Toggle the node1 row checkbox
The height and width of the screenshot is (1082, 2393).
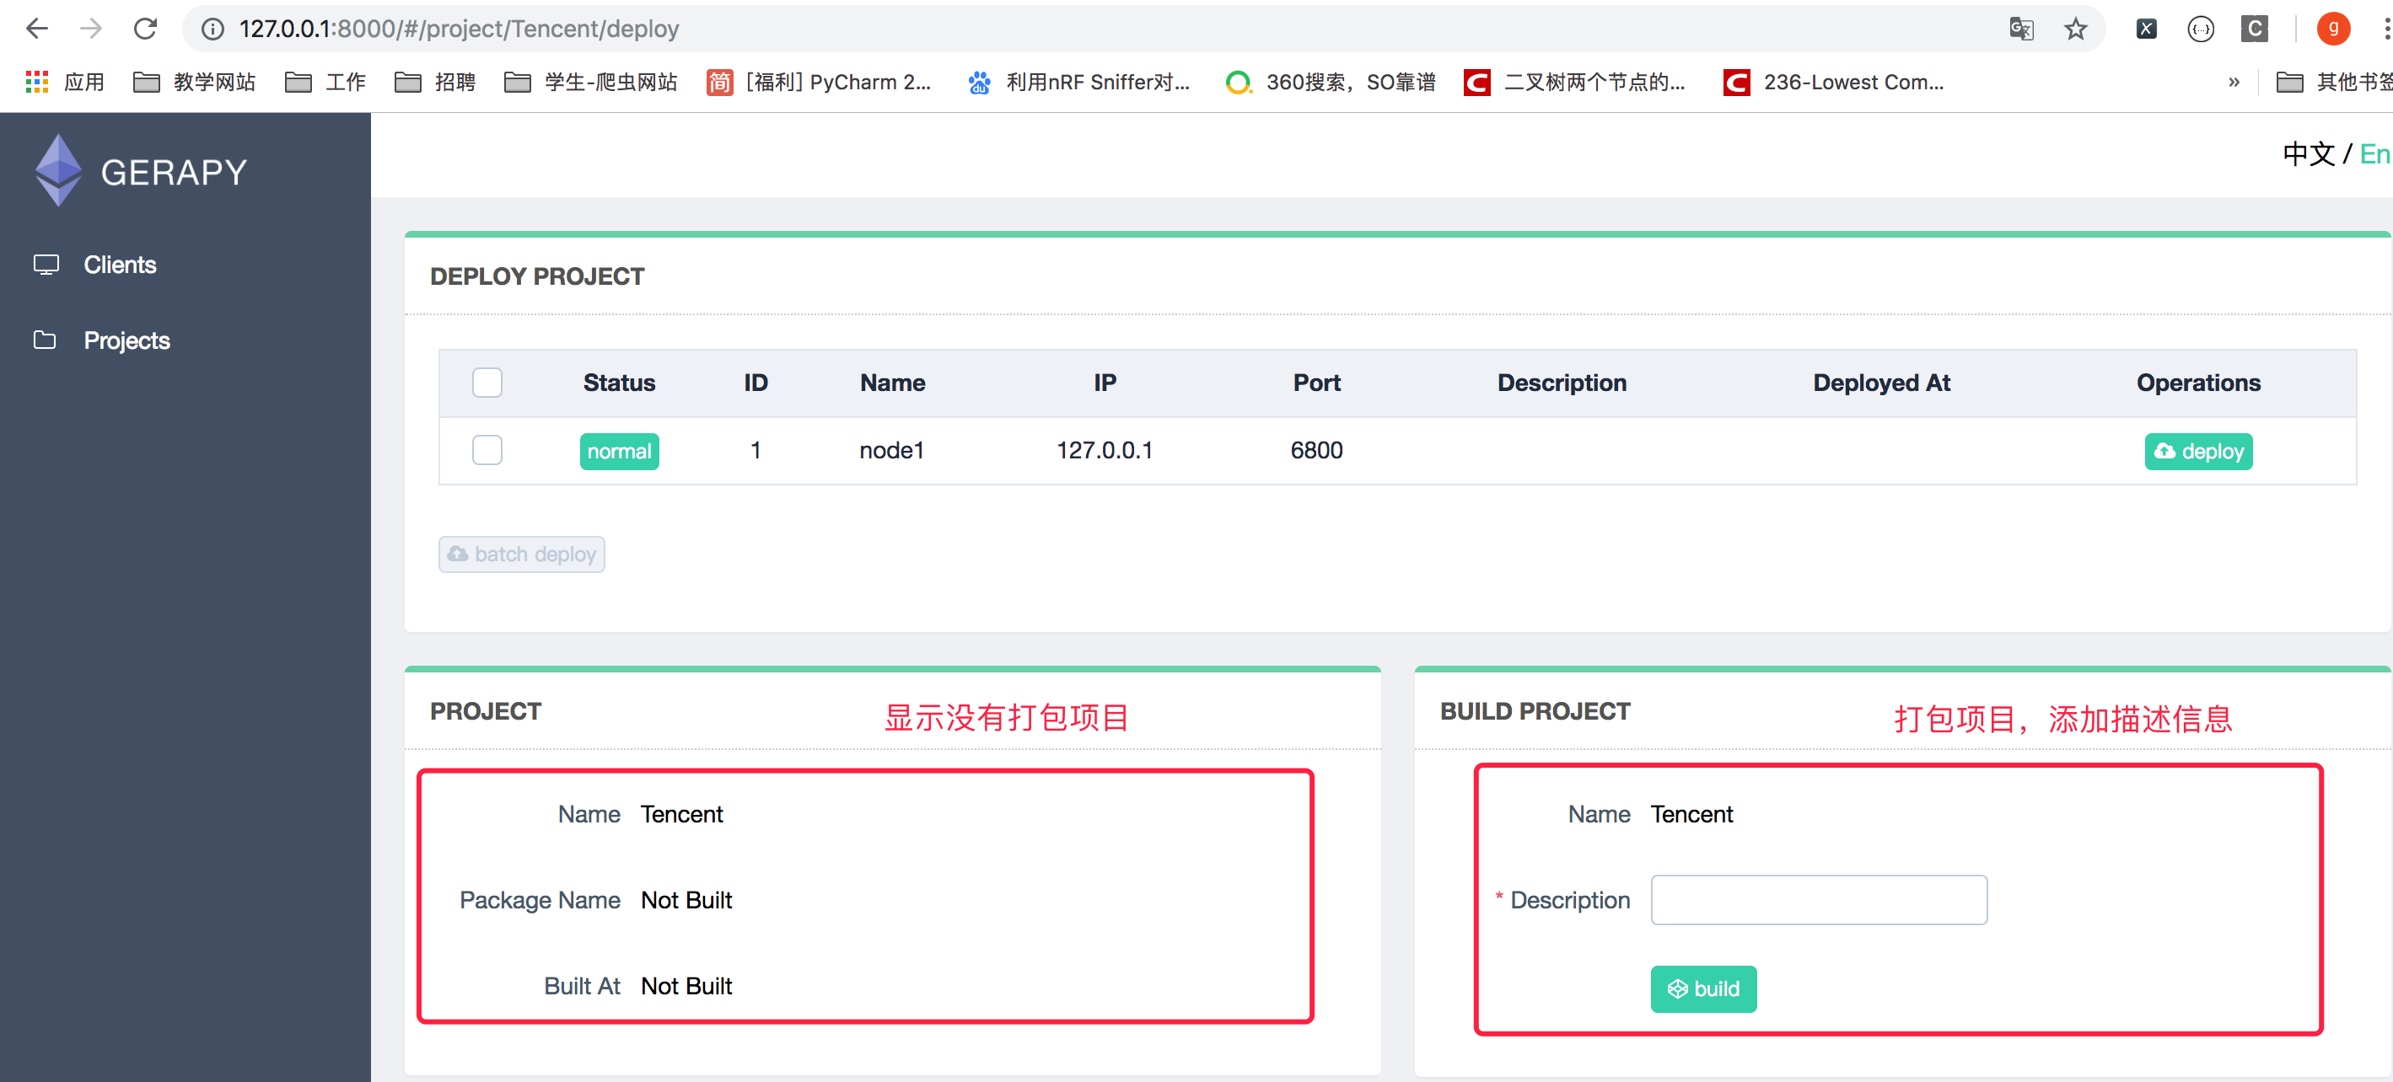click(487, 450)
